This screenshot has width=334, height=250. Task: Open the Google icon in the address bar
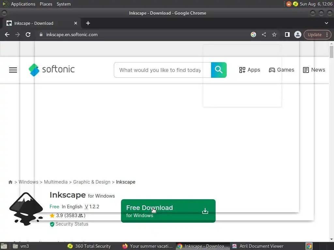tap(253, 35)
